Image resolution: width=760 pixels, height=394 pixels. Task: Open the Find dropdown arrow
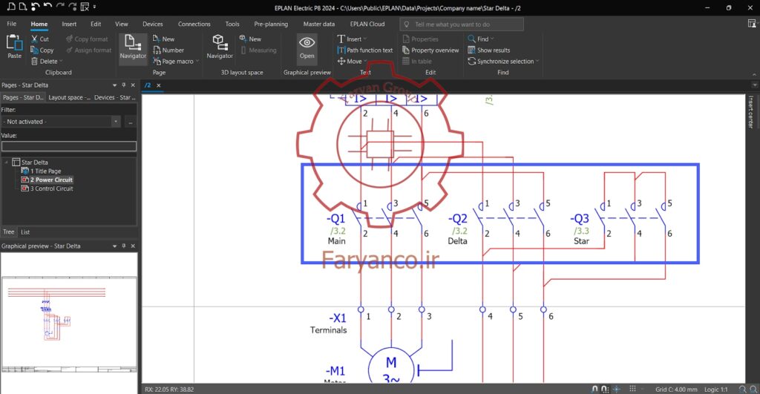pyautogui.click(x=492, y=39)
